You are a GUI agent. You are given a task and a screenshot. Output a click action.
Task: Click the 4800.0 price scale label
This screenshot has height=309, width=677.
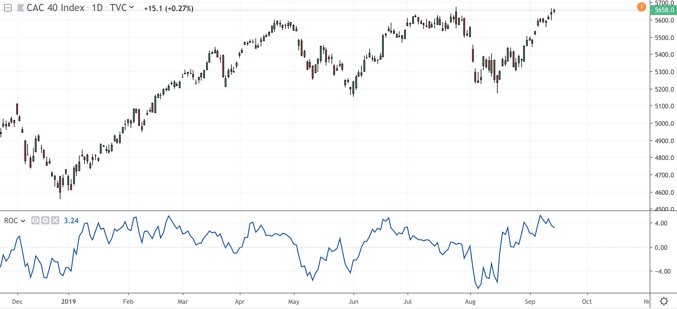click(664, 158)
